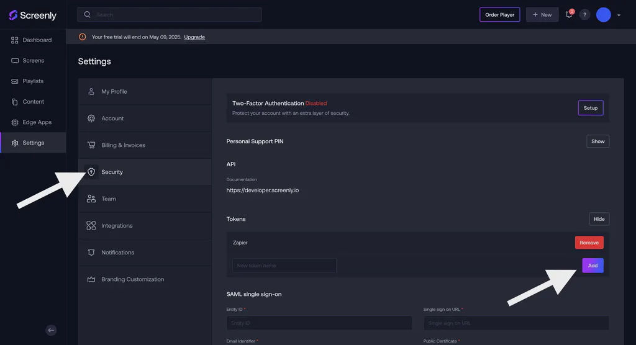This screenshot has height=345, width=636.
Task: Click the Edge Apps icon
Action: click(x=15, y=122)
